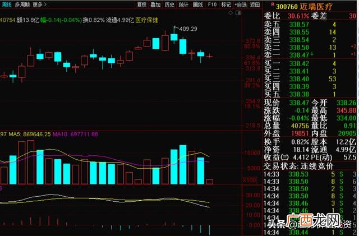Click the X100 volume scale label
This screenshot has width=359, height=236.
click(x=250, y=181)
